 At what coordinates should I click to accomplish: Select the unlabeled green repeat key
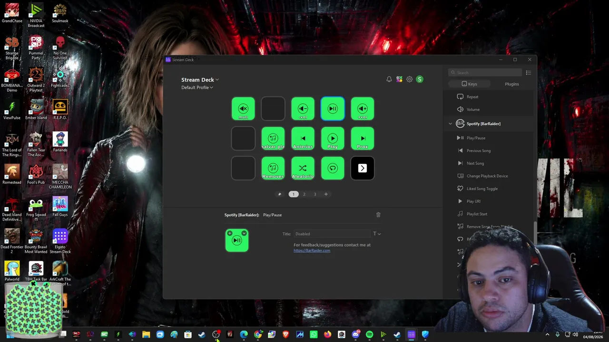point(333,169)
